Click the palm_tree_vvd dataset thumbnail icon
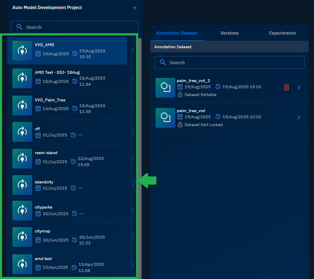This screenshot has width=314, height=279. (165, 118)
